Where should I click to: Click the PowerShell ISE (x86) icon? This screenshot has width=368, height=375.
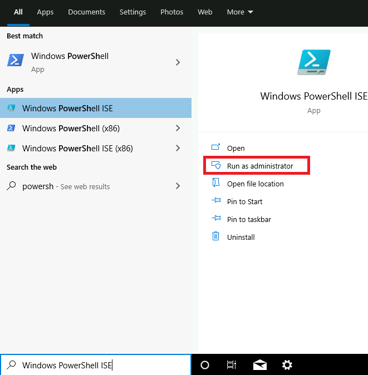click(11, 148)
